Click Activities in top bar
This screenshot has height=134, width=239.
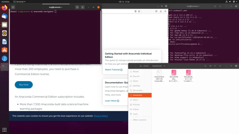point(5,2)
